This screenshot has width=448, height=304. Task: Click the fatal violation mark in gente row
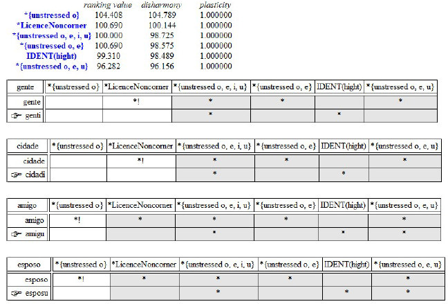(x=136, y=102)
